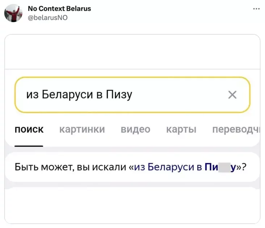
Task: Switch to the «переводчик» tab
Action: pyautogui.click(x=235, y=129)
